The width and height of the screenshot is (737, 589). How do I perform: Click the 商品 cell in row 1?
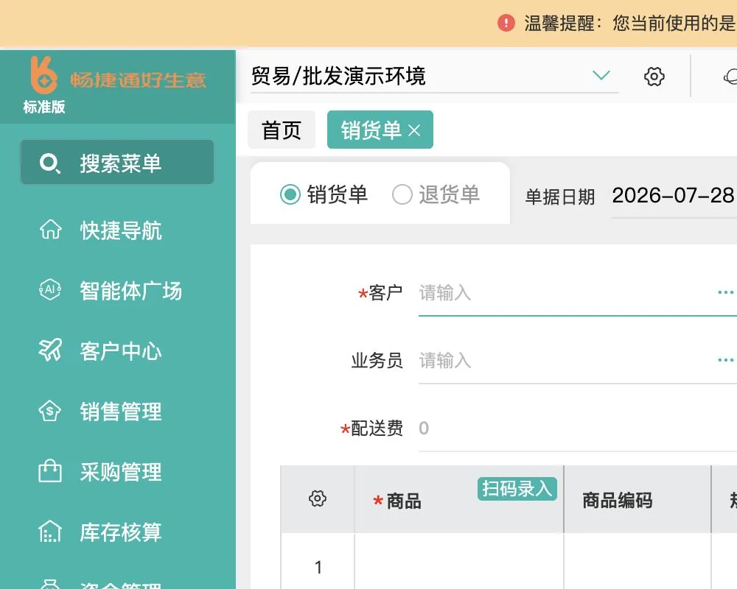(459, 561)
